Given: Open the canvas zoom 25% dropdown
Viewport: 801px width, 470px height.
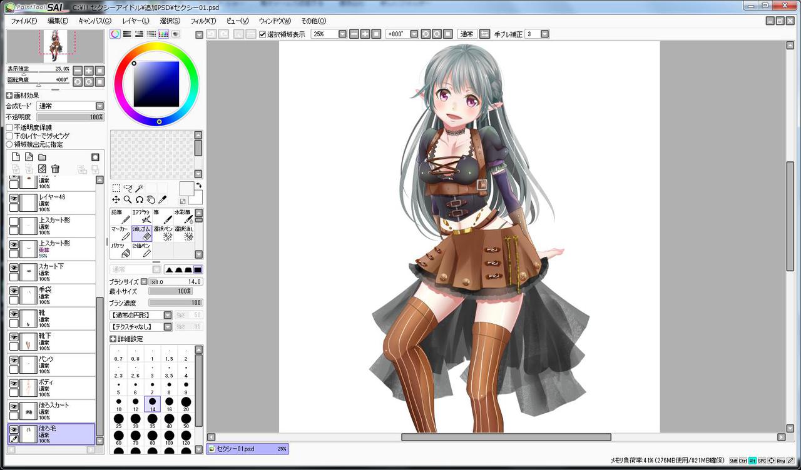Looking at the screenshot, I should click(342, 34).
